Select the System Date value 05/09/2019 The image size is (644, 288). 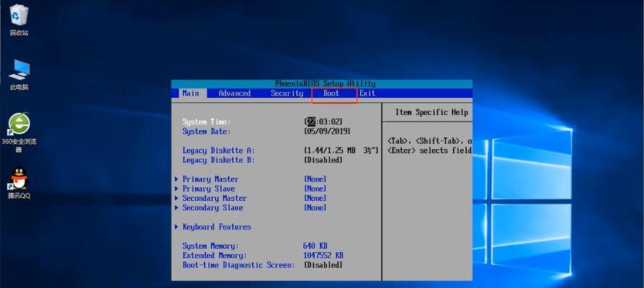coord(327,131)
